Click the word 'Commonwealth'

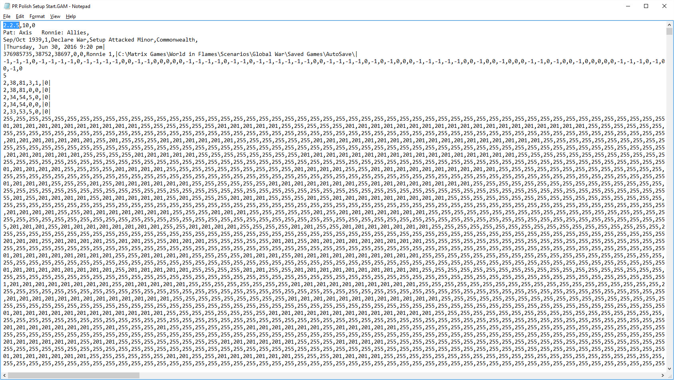(x=176, y=40)
